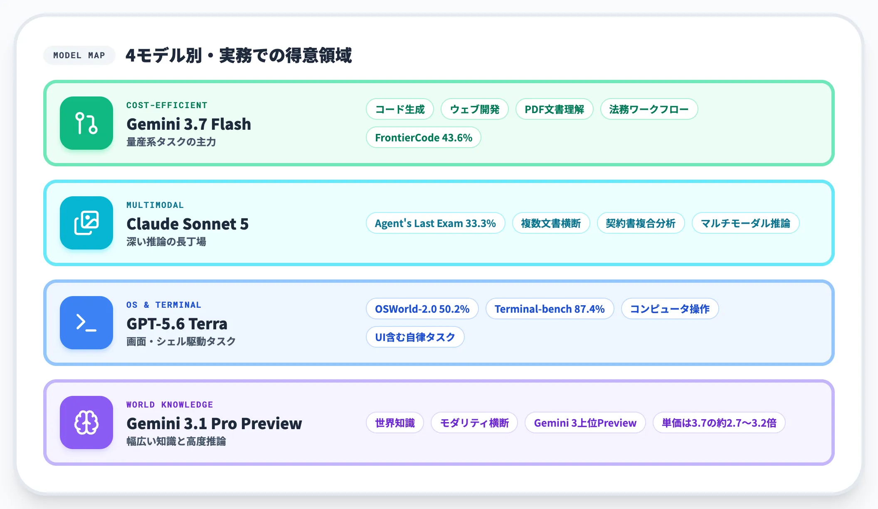
Task: Click the コード生成 tag
Action: click(400, 109)
